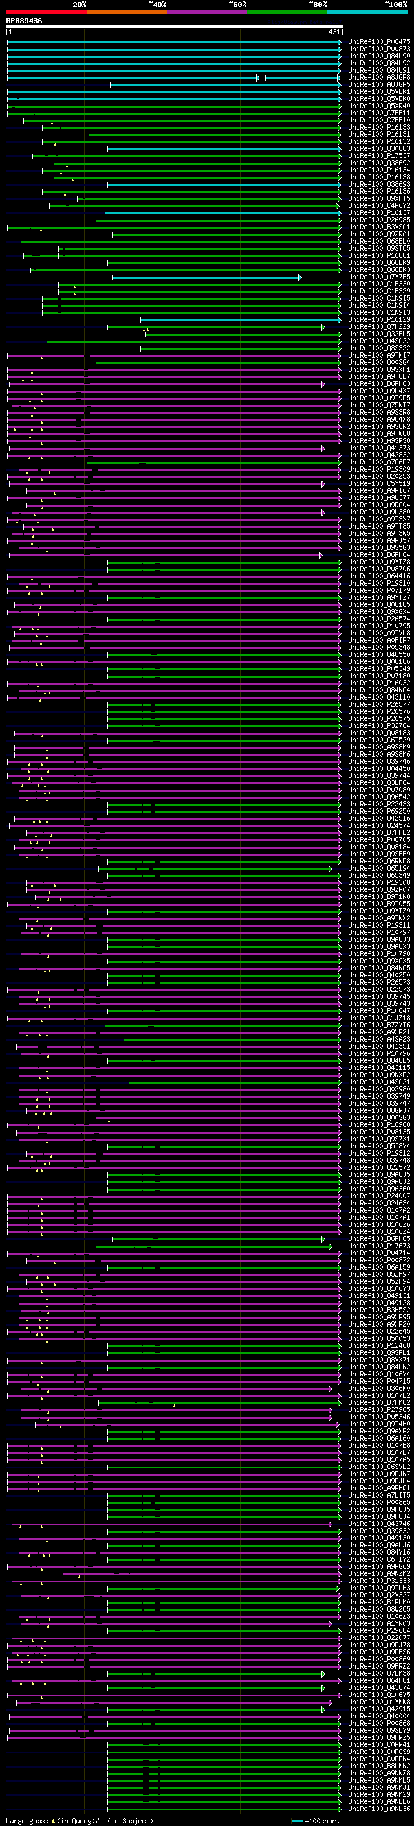Image resolution: width=414 pixels, height=1826 pixels.
Task: Select the label UniRef100_P10795
Action: point(379,626)
